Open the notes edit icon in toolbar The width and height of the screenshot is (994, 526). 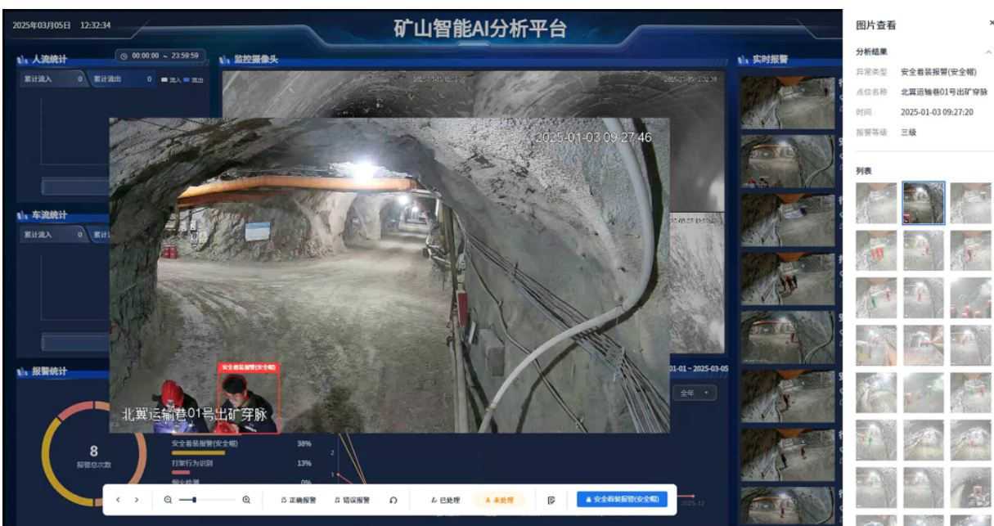pos(551,500)
